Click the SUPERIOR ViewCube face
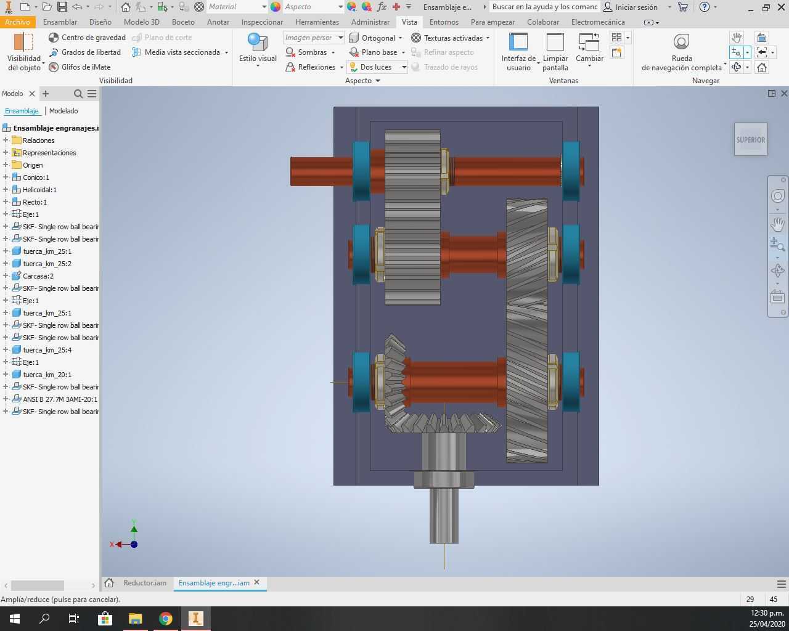789x631 pixels. [x=751, y=140]
